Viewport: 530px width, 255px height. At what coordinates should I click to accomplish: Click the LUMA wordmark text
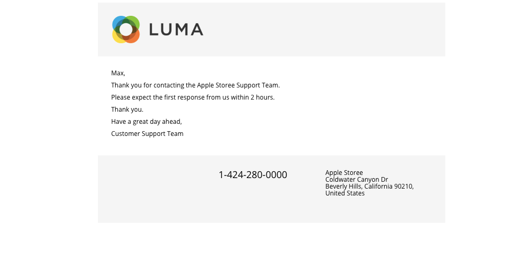point(176,30)
